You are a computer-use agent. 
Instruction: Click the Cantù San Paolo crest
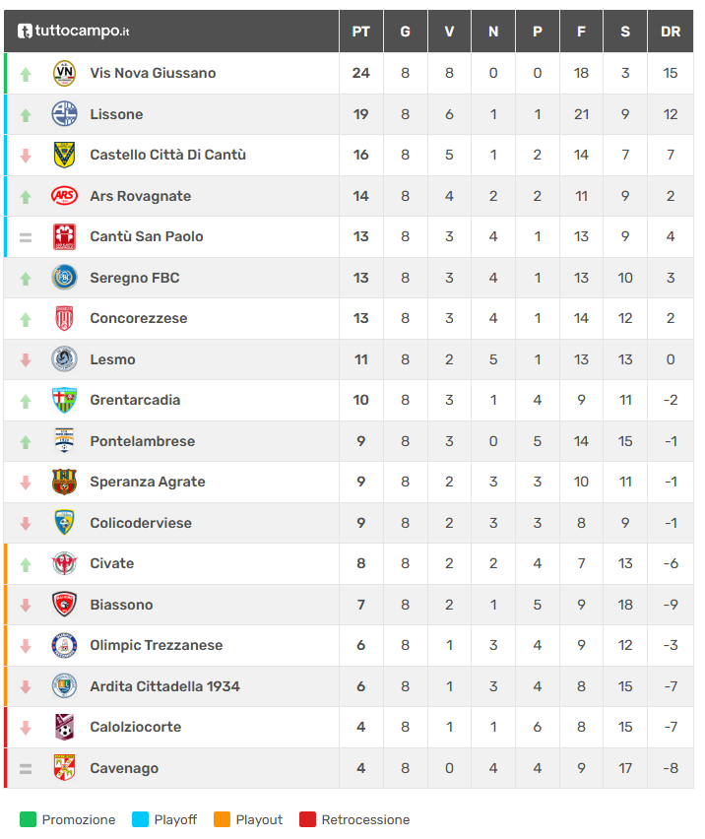pos(64,236)
